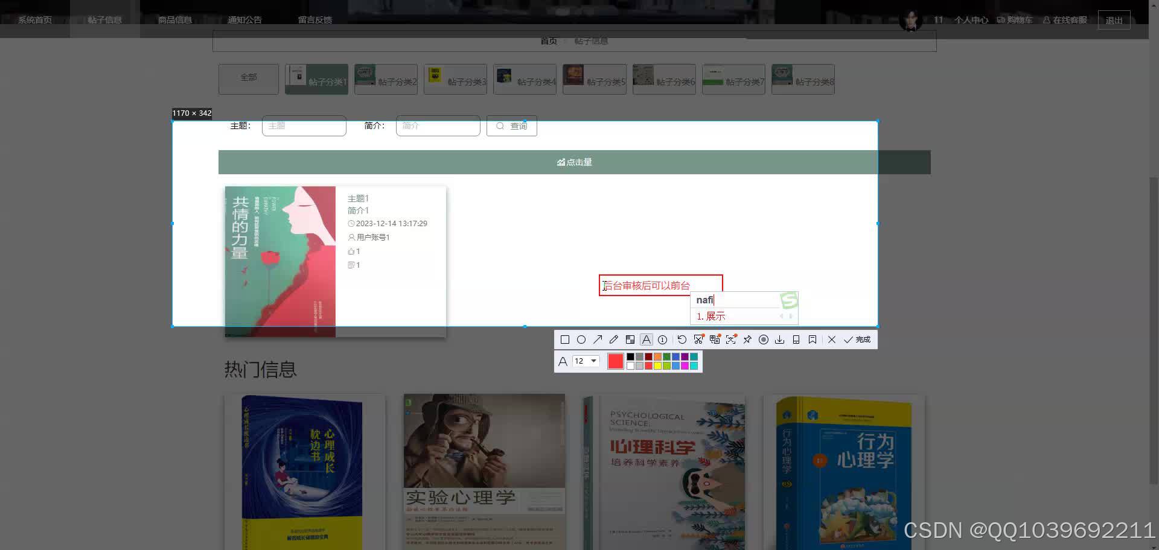1159x550 pixels.
Task: Open post titled 主题1
Action: (x=359, y=198)
